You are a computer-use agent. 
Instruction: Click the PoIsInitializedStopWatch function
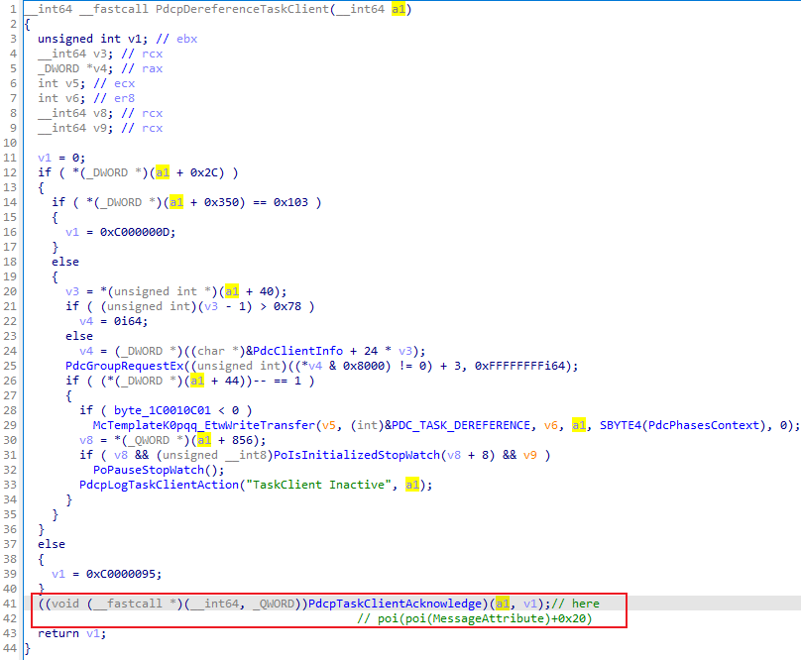point(357,455)
